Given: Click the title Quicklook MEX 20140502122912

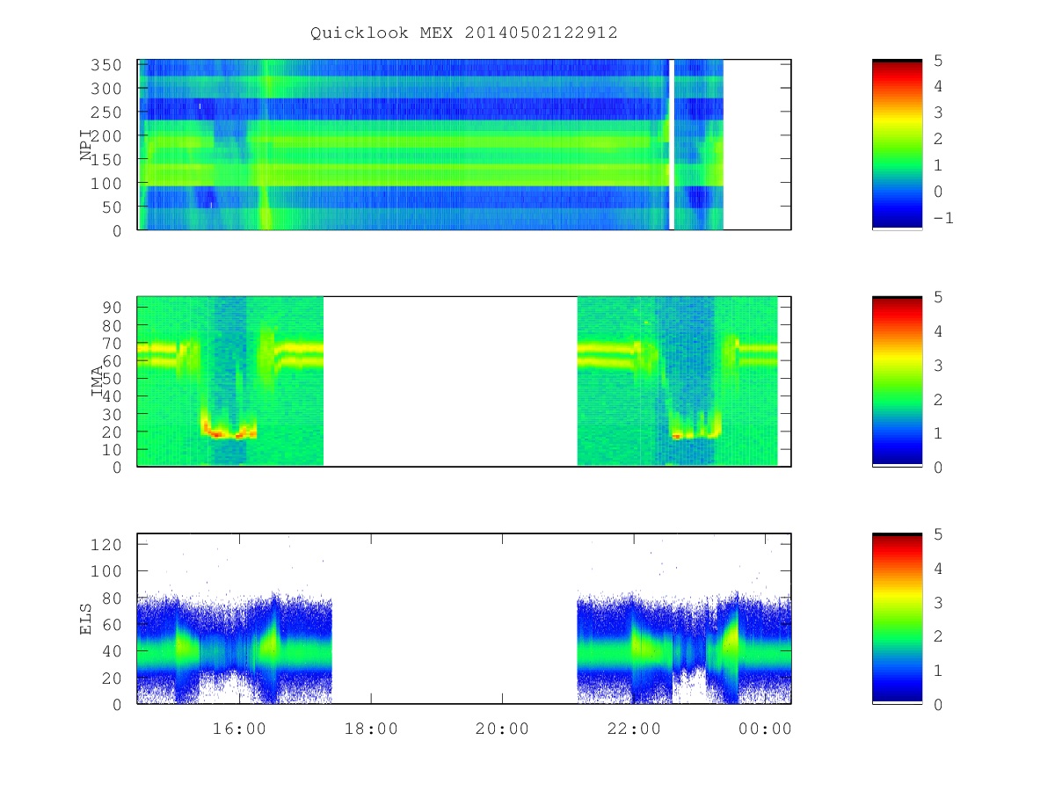Looking at the screenshot, I should (463, 33).
